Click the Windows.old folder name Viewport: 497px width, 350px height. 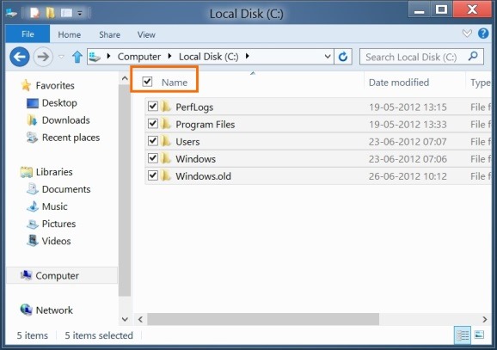click(x=203, y=176)
